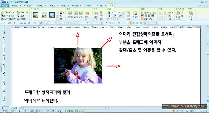Click the picture height field 40.14 mm
This screenshot has width=209, height=113.
pos(117,16)
